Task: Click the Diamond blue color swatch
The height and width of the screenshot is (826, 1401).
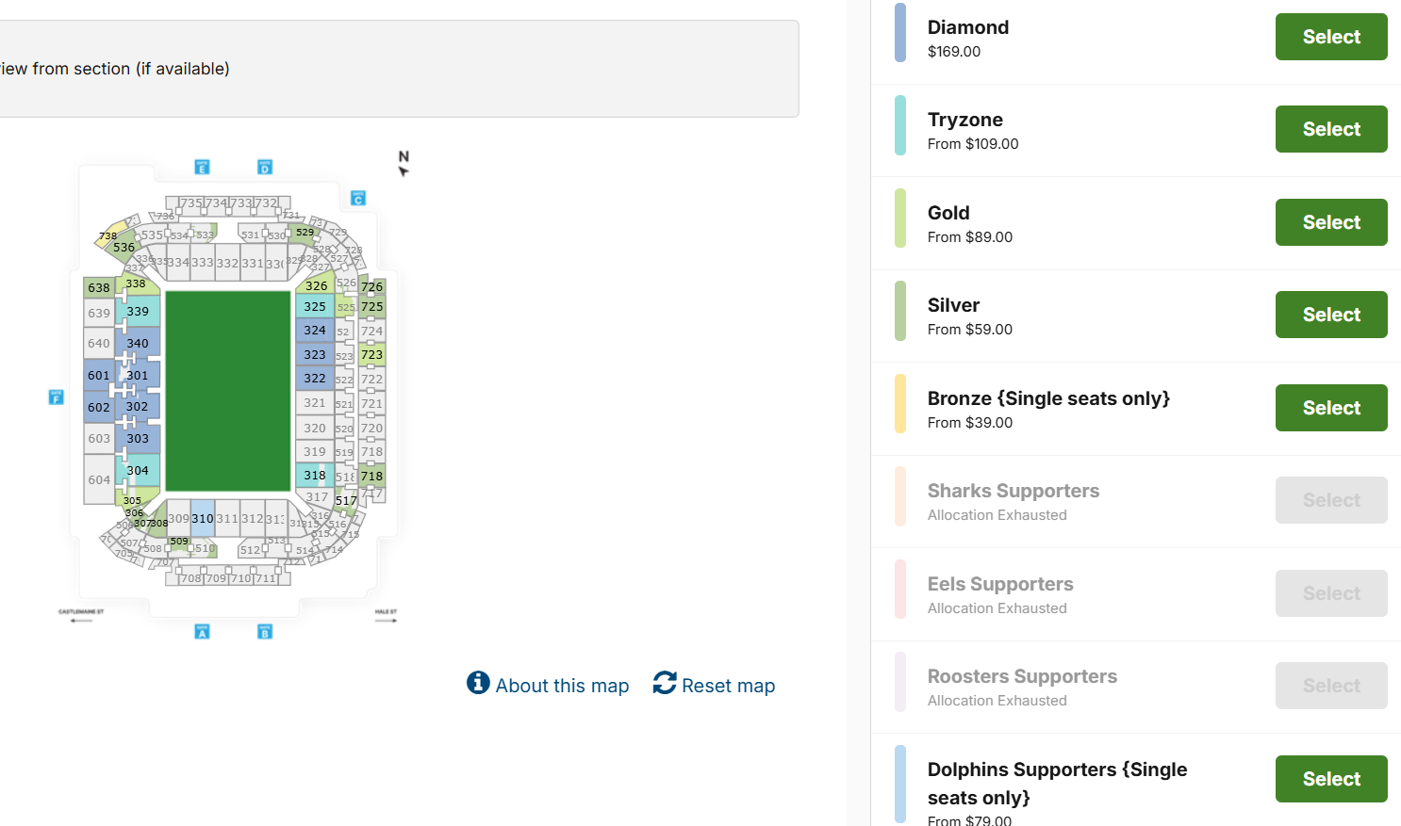Action: [x=900, y=32]
